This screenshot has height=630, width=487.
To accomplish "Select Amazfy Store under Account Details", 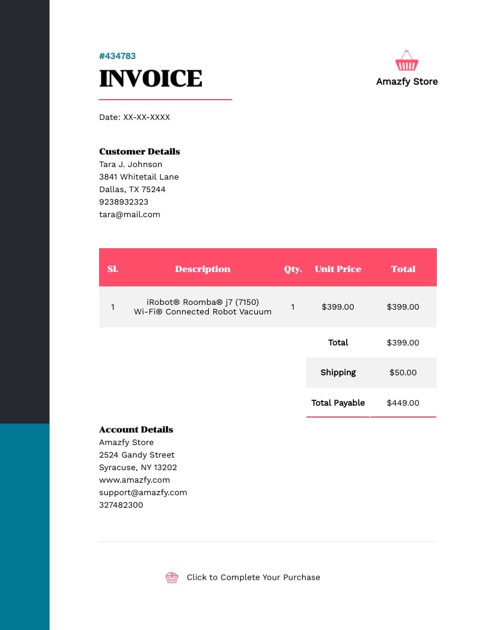I will [126, 442].
